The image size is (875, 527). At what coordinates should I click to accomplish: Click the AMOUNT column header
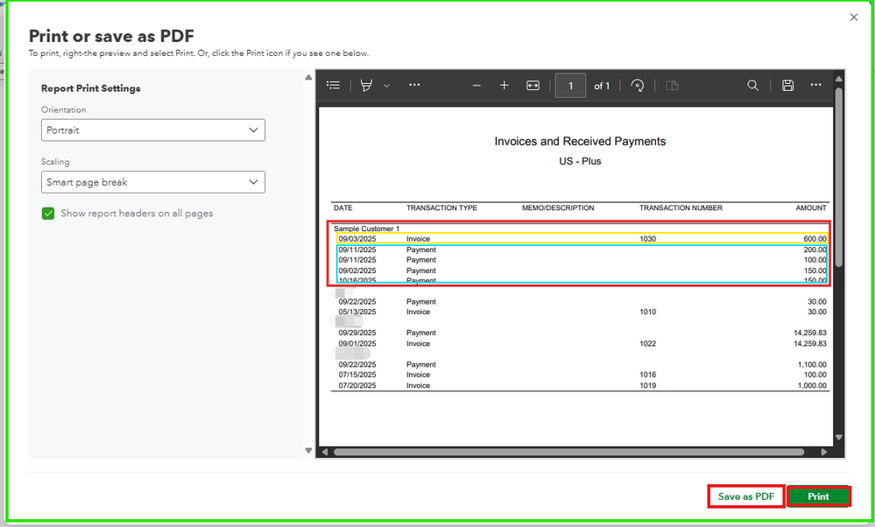tap(811, 208)
